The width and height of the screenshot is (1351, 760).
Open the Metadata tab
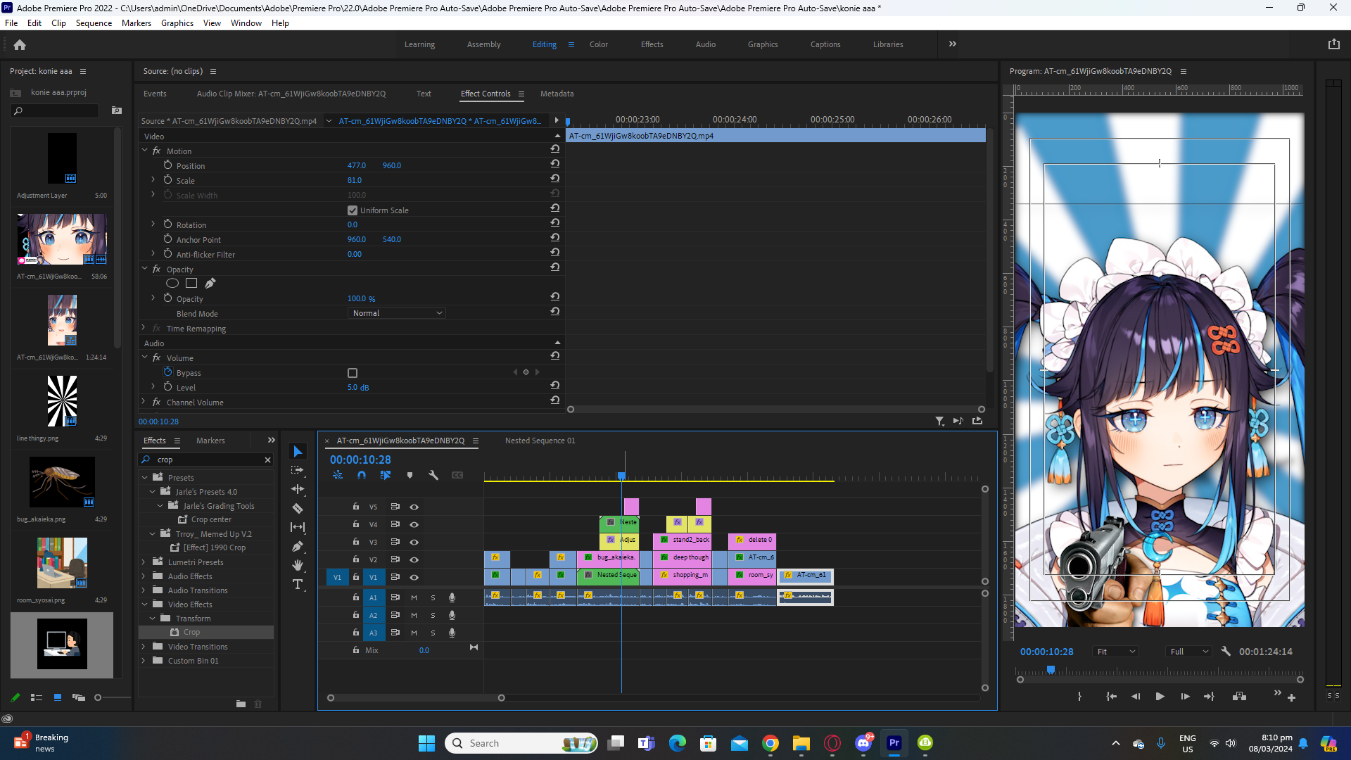coord(557,94)
